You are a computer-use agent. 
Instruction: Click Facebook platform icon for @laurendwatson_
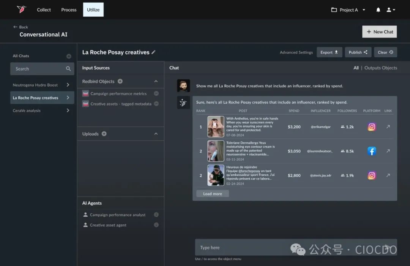click(372, 151)
